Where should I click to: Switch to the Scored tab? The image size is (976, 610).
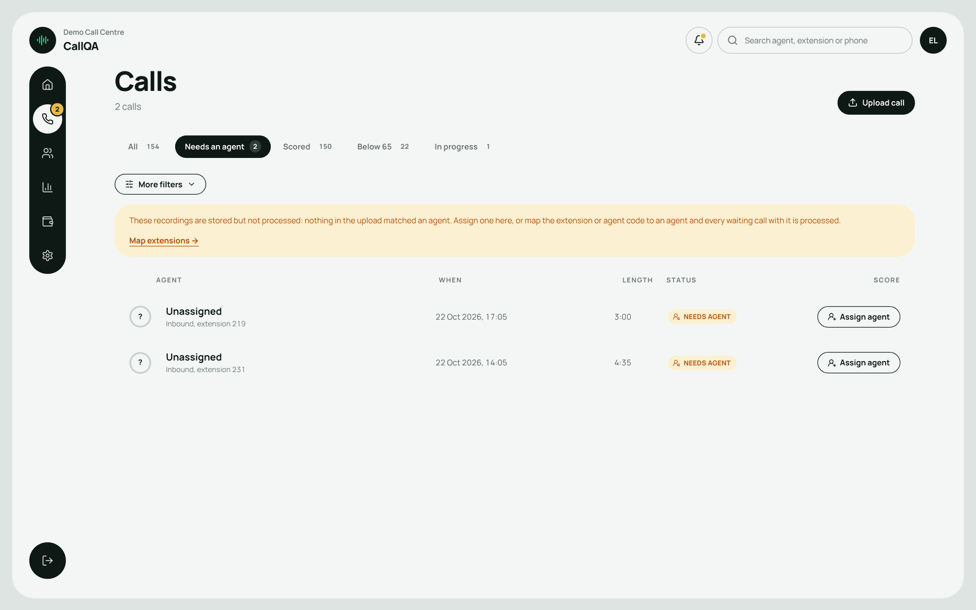pos(307,146)
